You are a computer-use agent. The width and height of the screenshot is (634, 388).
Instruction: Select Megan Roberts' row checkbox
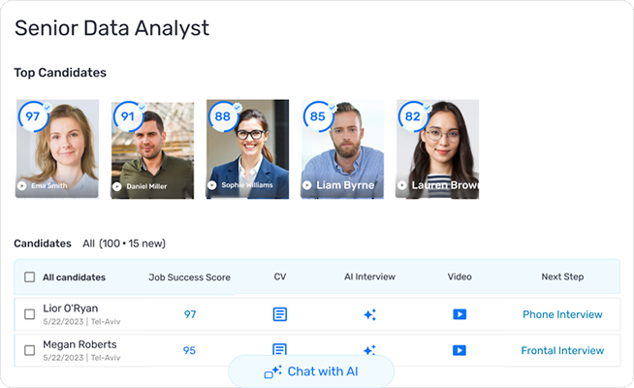29,350
